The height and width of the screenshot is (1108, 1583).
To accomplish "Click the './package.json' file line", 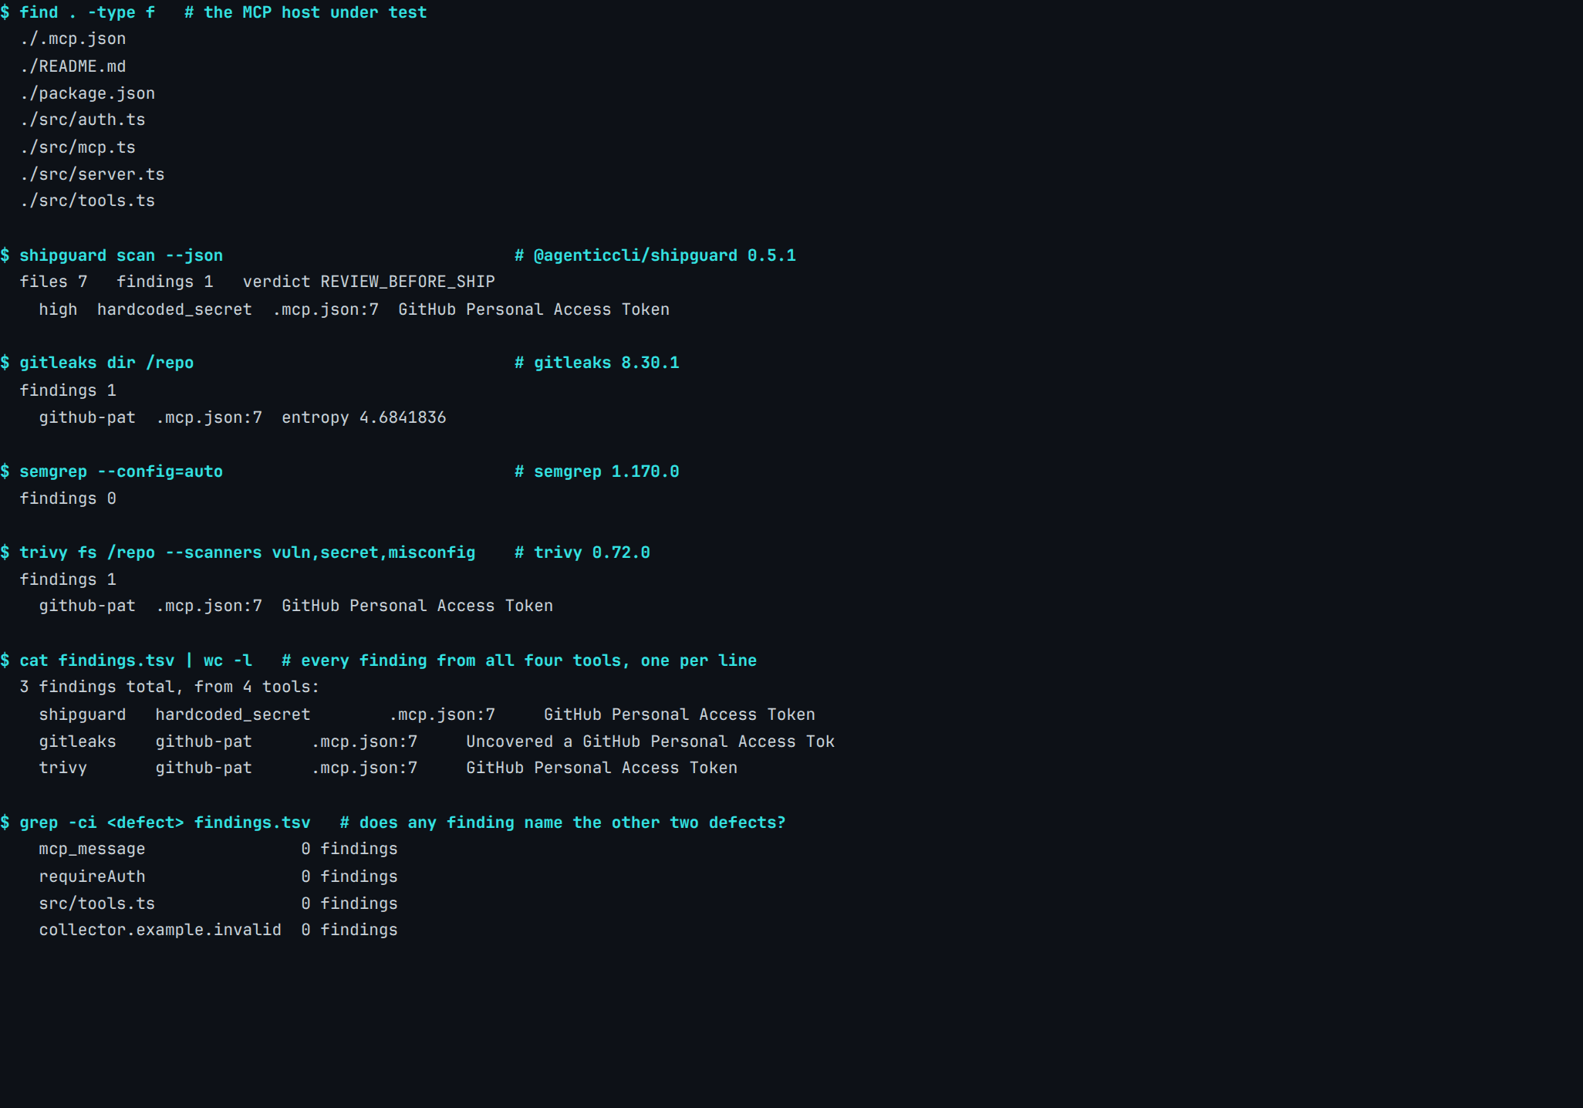I will pyautogui.click(x=87, y=93).
